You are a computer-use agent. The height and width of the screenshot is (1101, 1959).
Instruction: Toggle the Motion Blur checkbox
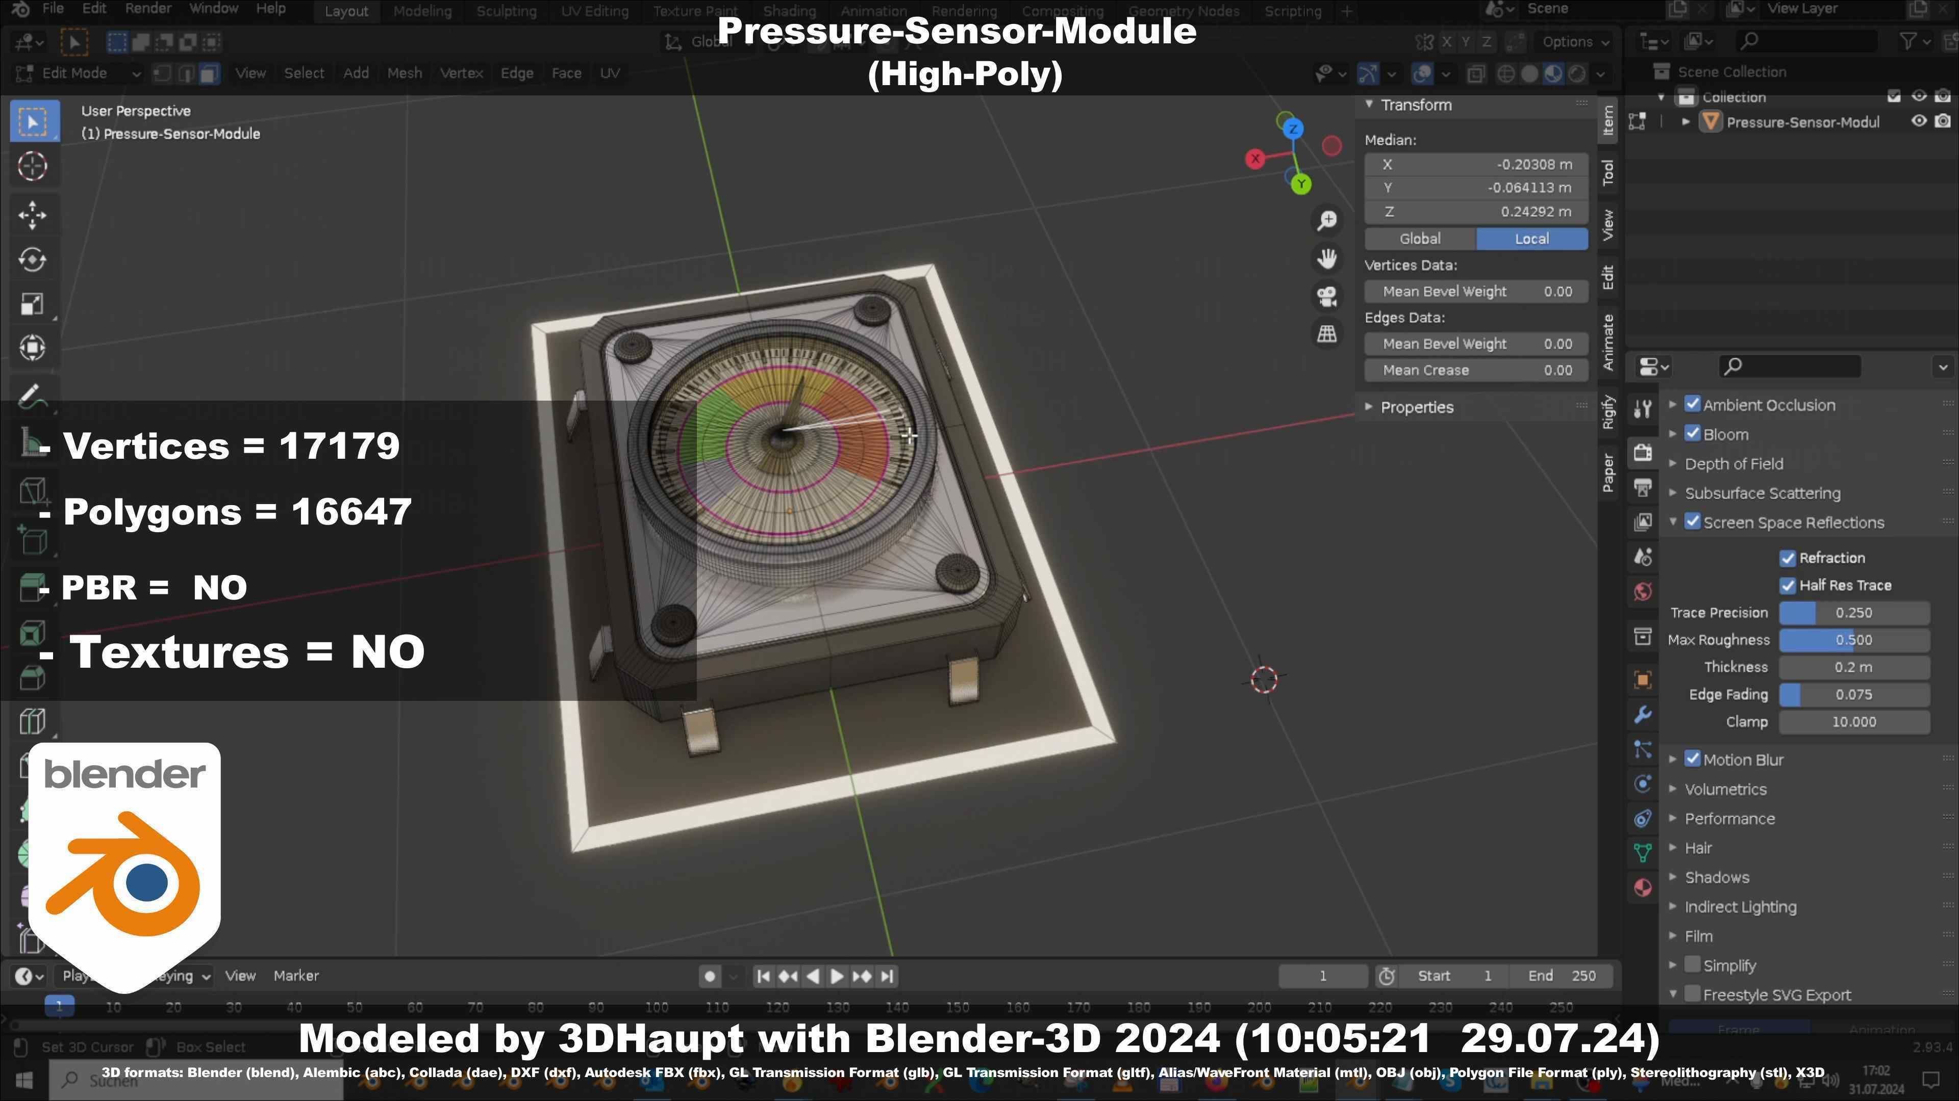pos(1693,759)
